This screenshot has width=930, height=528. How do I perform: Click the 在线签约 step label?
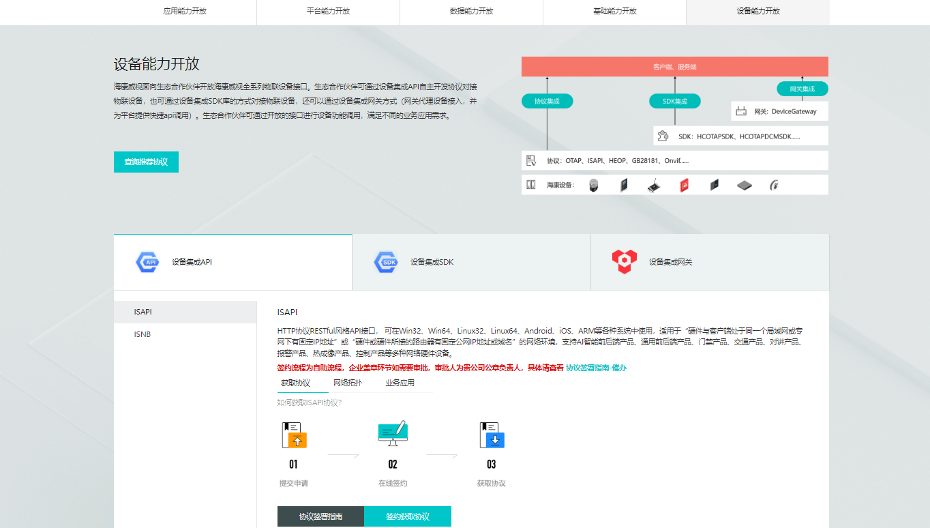coord(393,483)
